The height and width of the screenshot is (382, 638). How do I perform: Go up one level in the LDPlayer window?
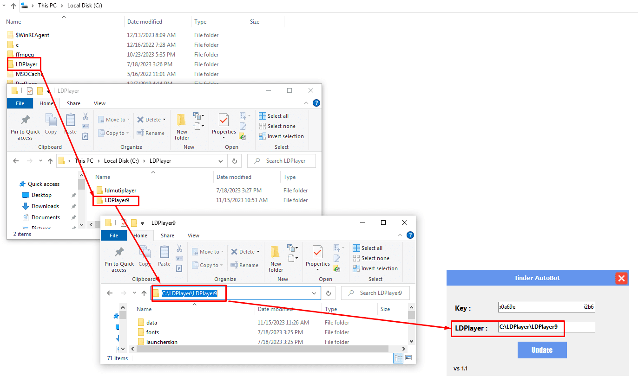click(50, 161)
